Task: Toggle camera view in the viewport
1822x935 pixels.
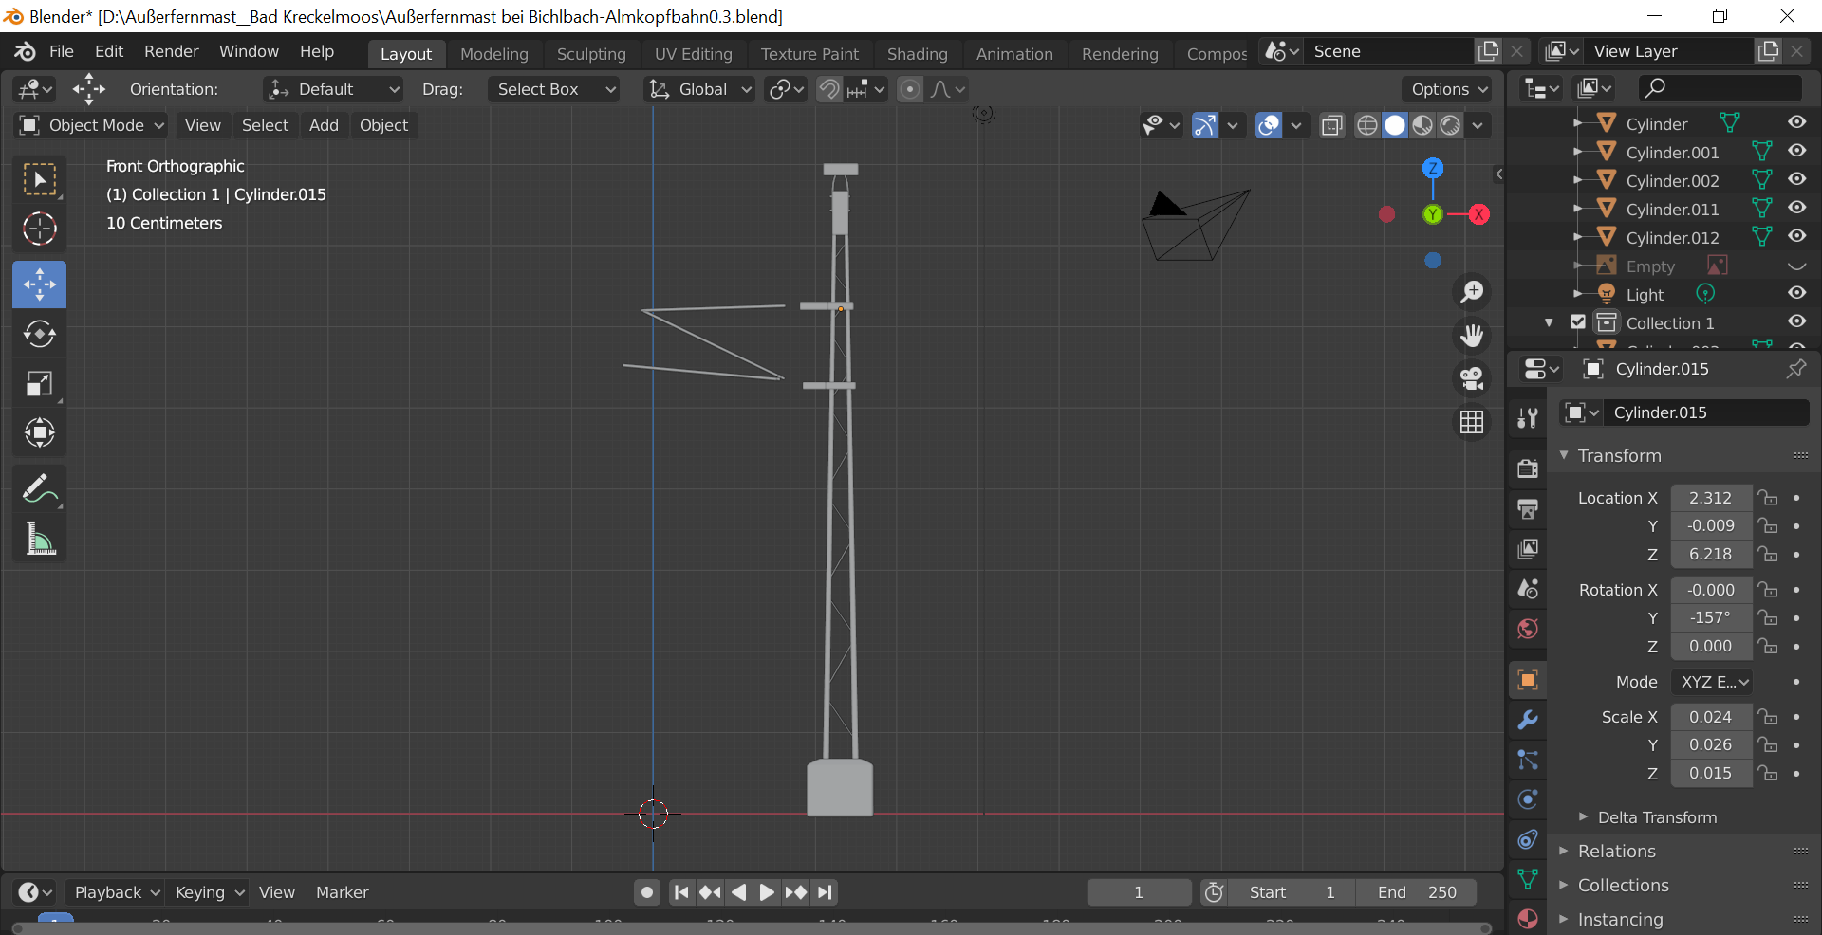Action: point(1472,378)
